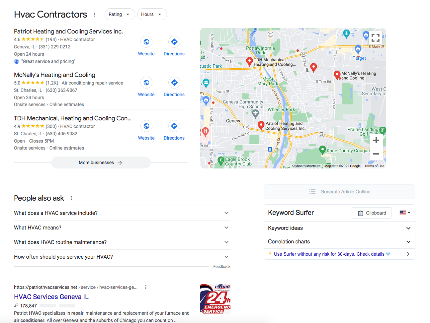The image size is (430, 323).
Task: Click Terms of Use on map
Action: pyautogui.click(x=374, y=166)
